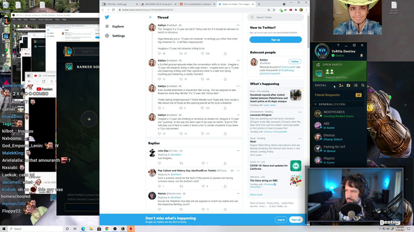
Task: Click Log in on the bottom banner
Action: (281, 220)
